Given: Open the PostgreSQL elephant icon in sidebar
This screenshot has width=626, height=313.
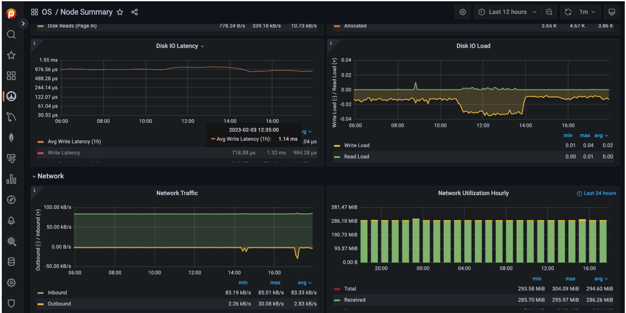Looking at the screenshot, I should tap(11, 158).
